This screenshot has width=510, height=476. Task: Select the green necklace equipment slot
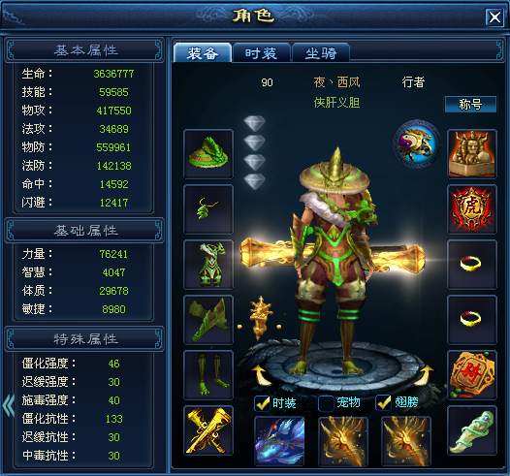click(x=208, y=209)
